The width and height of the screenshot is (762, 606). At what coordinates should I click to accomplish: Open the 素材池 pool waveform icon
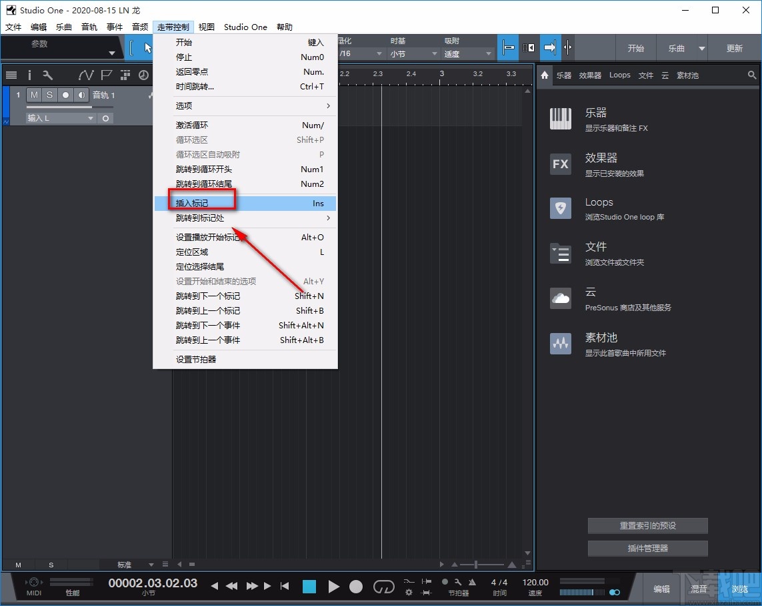(x=560, y=343)
